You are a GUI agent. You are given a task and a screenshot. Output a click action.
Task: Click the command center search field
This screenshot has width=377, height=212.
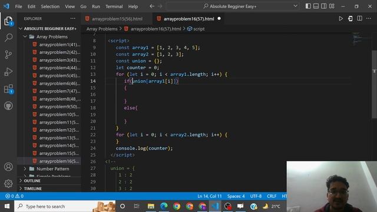coord(233,6)
